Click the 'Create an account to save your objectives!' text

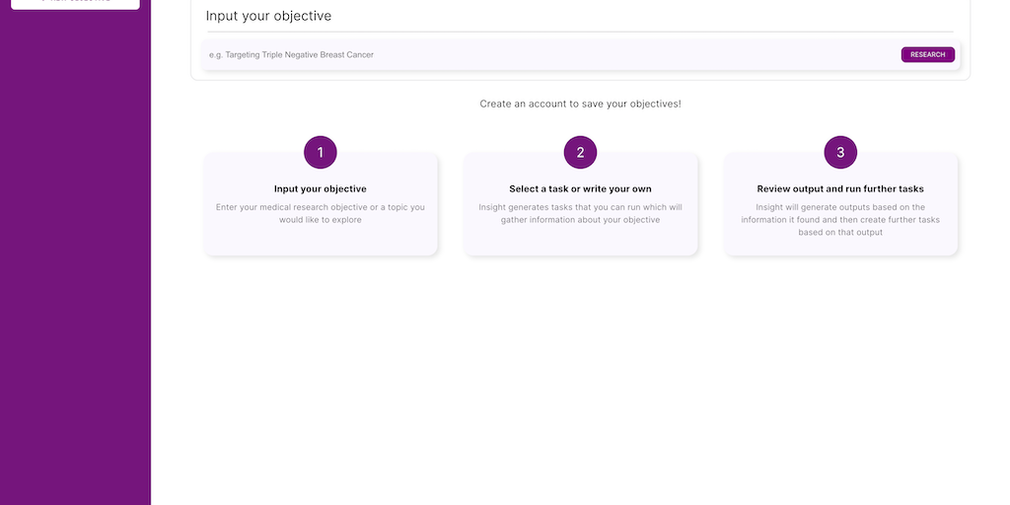coord(580,104)
